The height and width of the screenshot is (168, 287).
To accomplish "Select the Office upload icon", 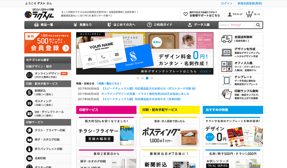I will click(226, 66).
